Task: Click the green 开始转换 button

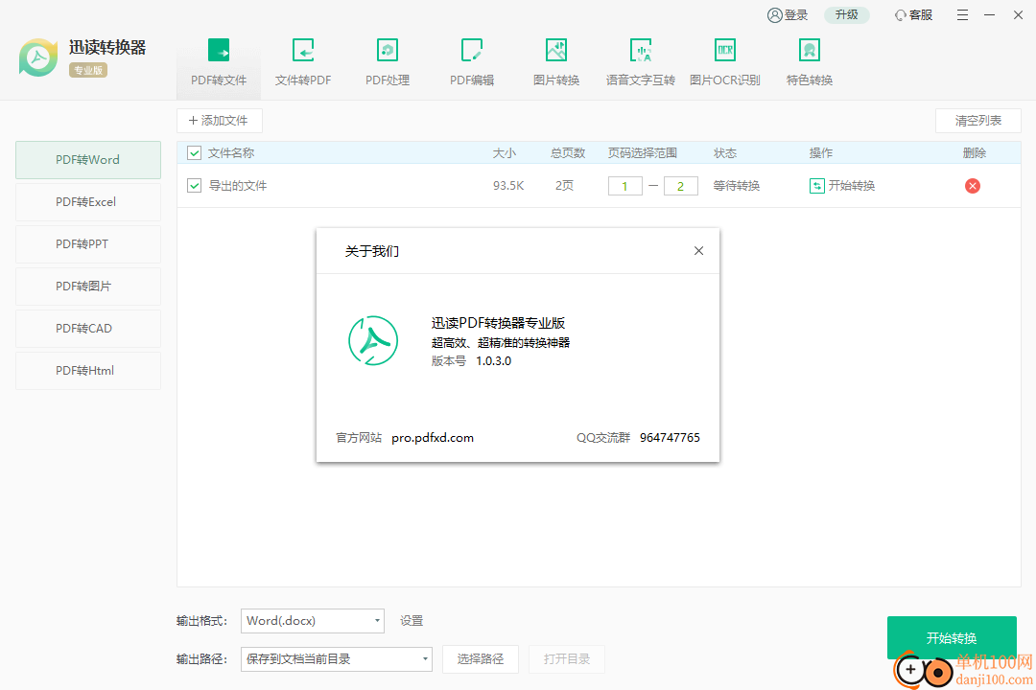Action: (952, 638)
